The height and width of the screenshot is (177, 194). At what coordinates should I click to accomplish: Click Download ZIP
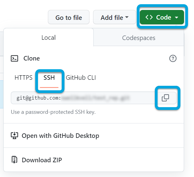tap(42, 160)
